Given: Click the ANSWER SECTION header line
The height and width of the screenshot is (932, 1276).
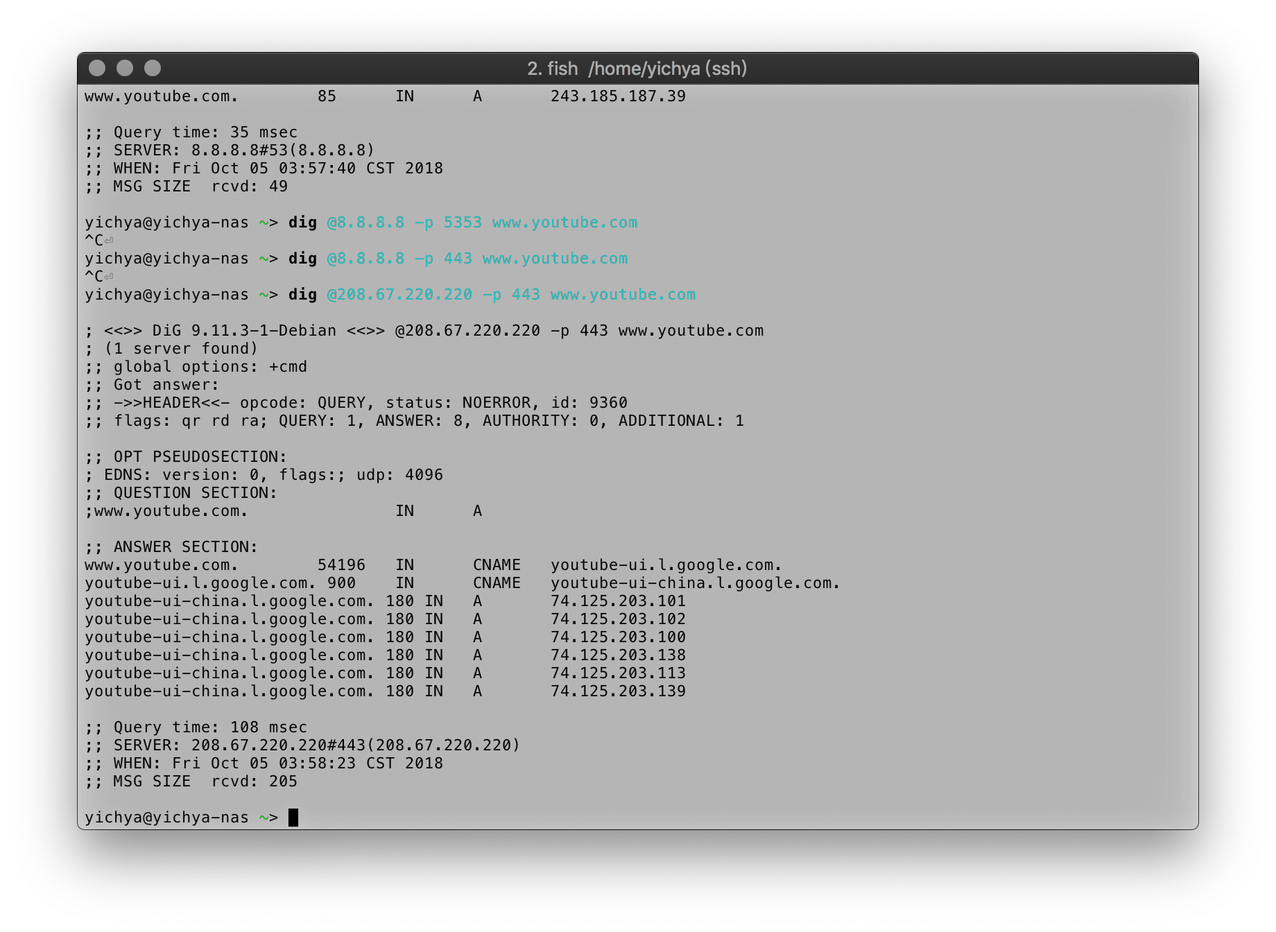Looking at the screenshot, I should 171,547.
